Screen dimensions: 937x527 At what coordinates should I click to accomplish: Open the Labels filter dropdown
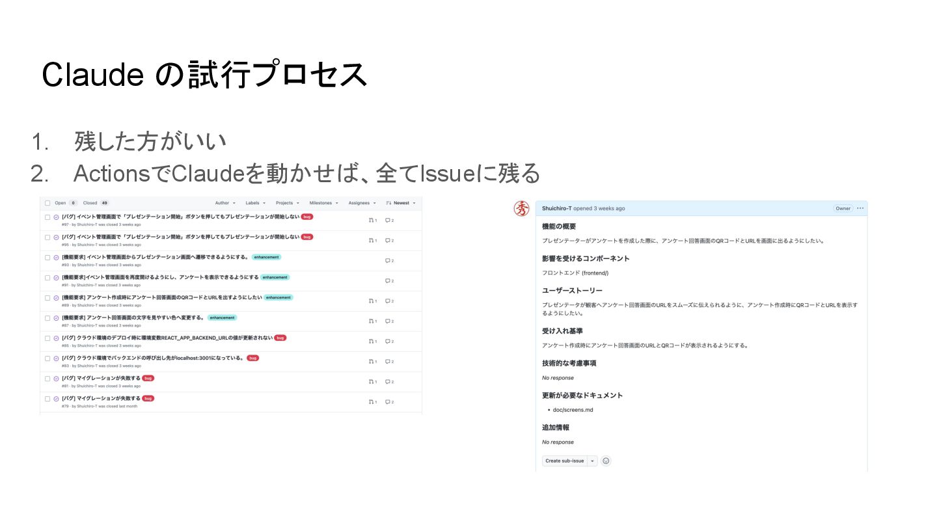256,203
